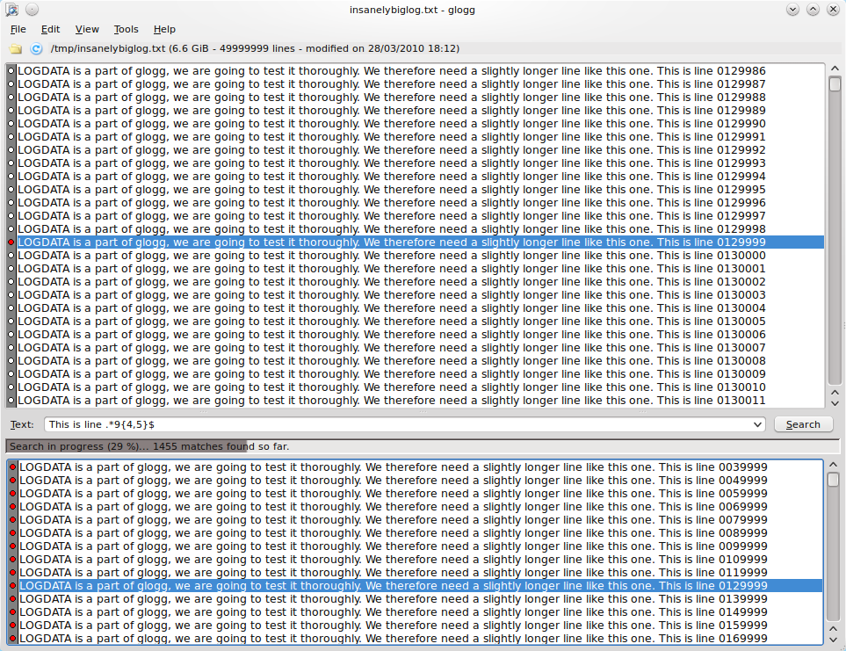The image size is (846, 651).
Task: Click the round pin button in title bar
Action: click(x=32, y=10)
